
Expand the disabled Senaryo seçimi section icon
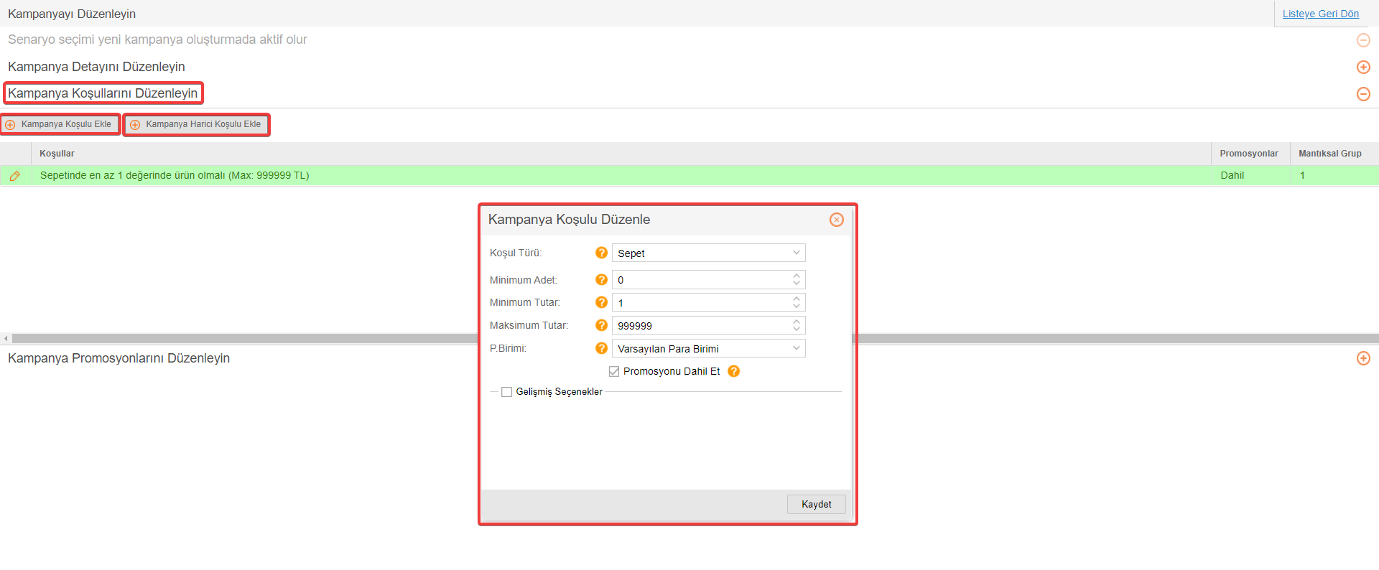[1363, 40]
